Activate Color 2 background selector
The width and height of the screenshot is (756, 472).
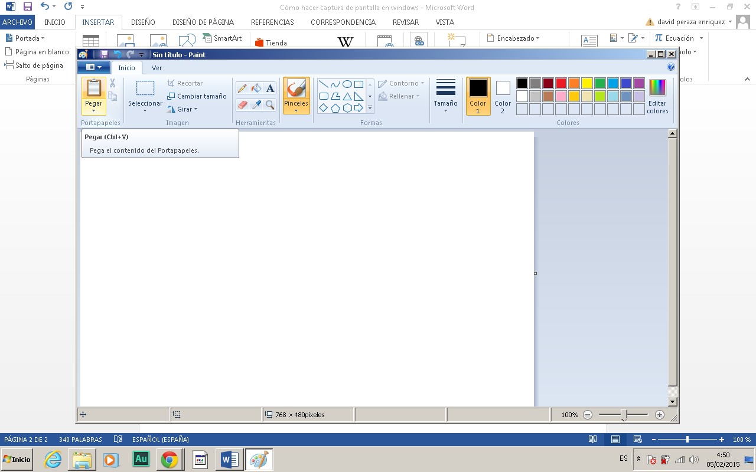coord(503,96)
